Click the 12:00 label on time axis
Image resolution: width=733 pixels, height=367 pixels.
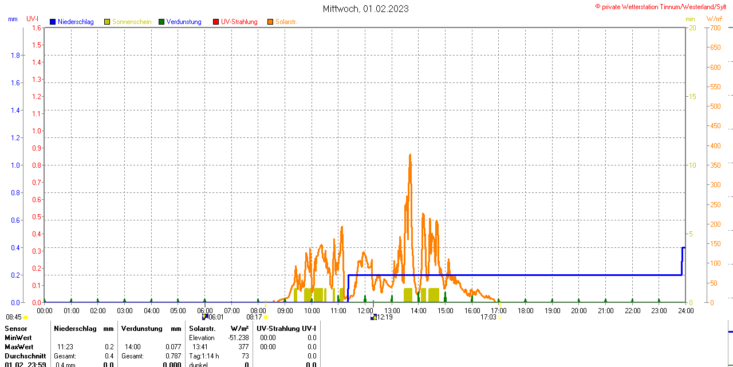[x=365, y=310]
